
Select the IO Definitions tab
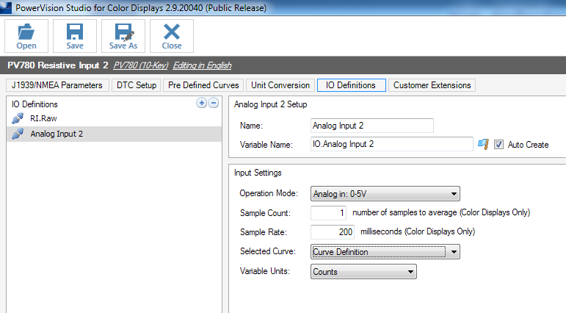point(351,85)
